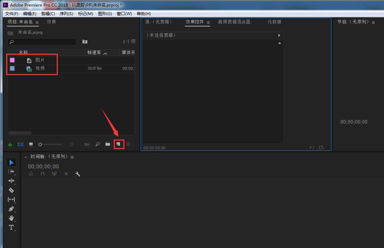
Task: Switch to the 元数据 tab
Action: pyautogui.click(x=274, y=22)
